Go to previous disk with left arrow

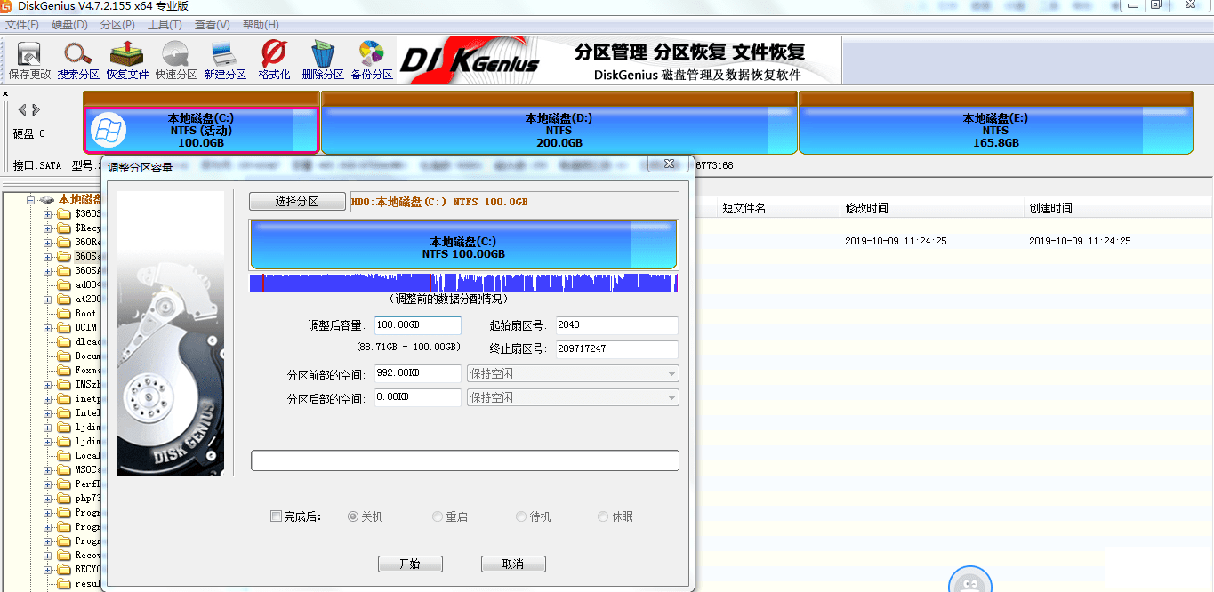tap(24, 109)
